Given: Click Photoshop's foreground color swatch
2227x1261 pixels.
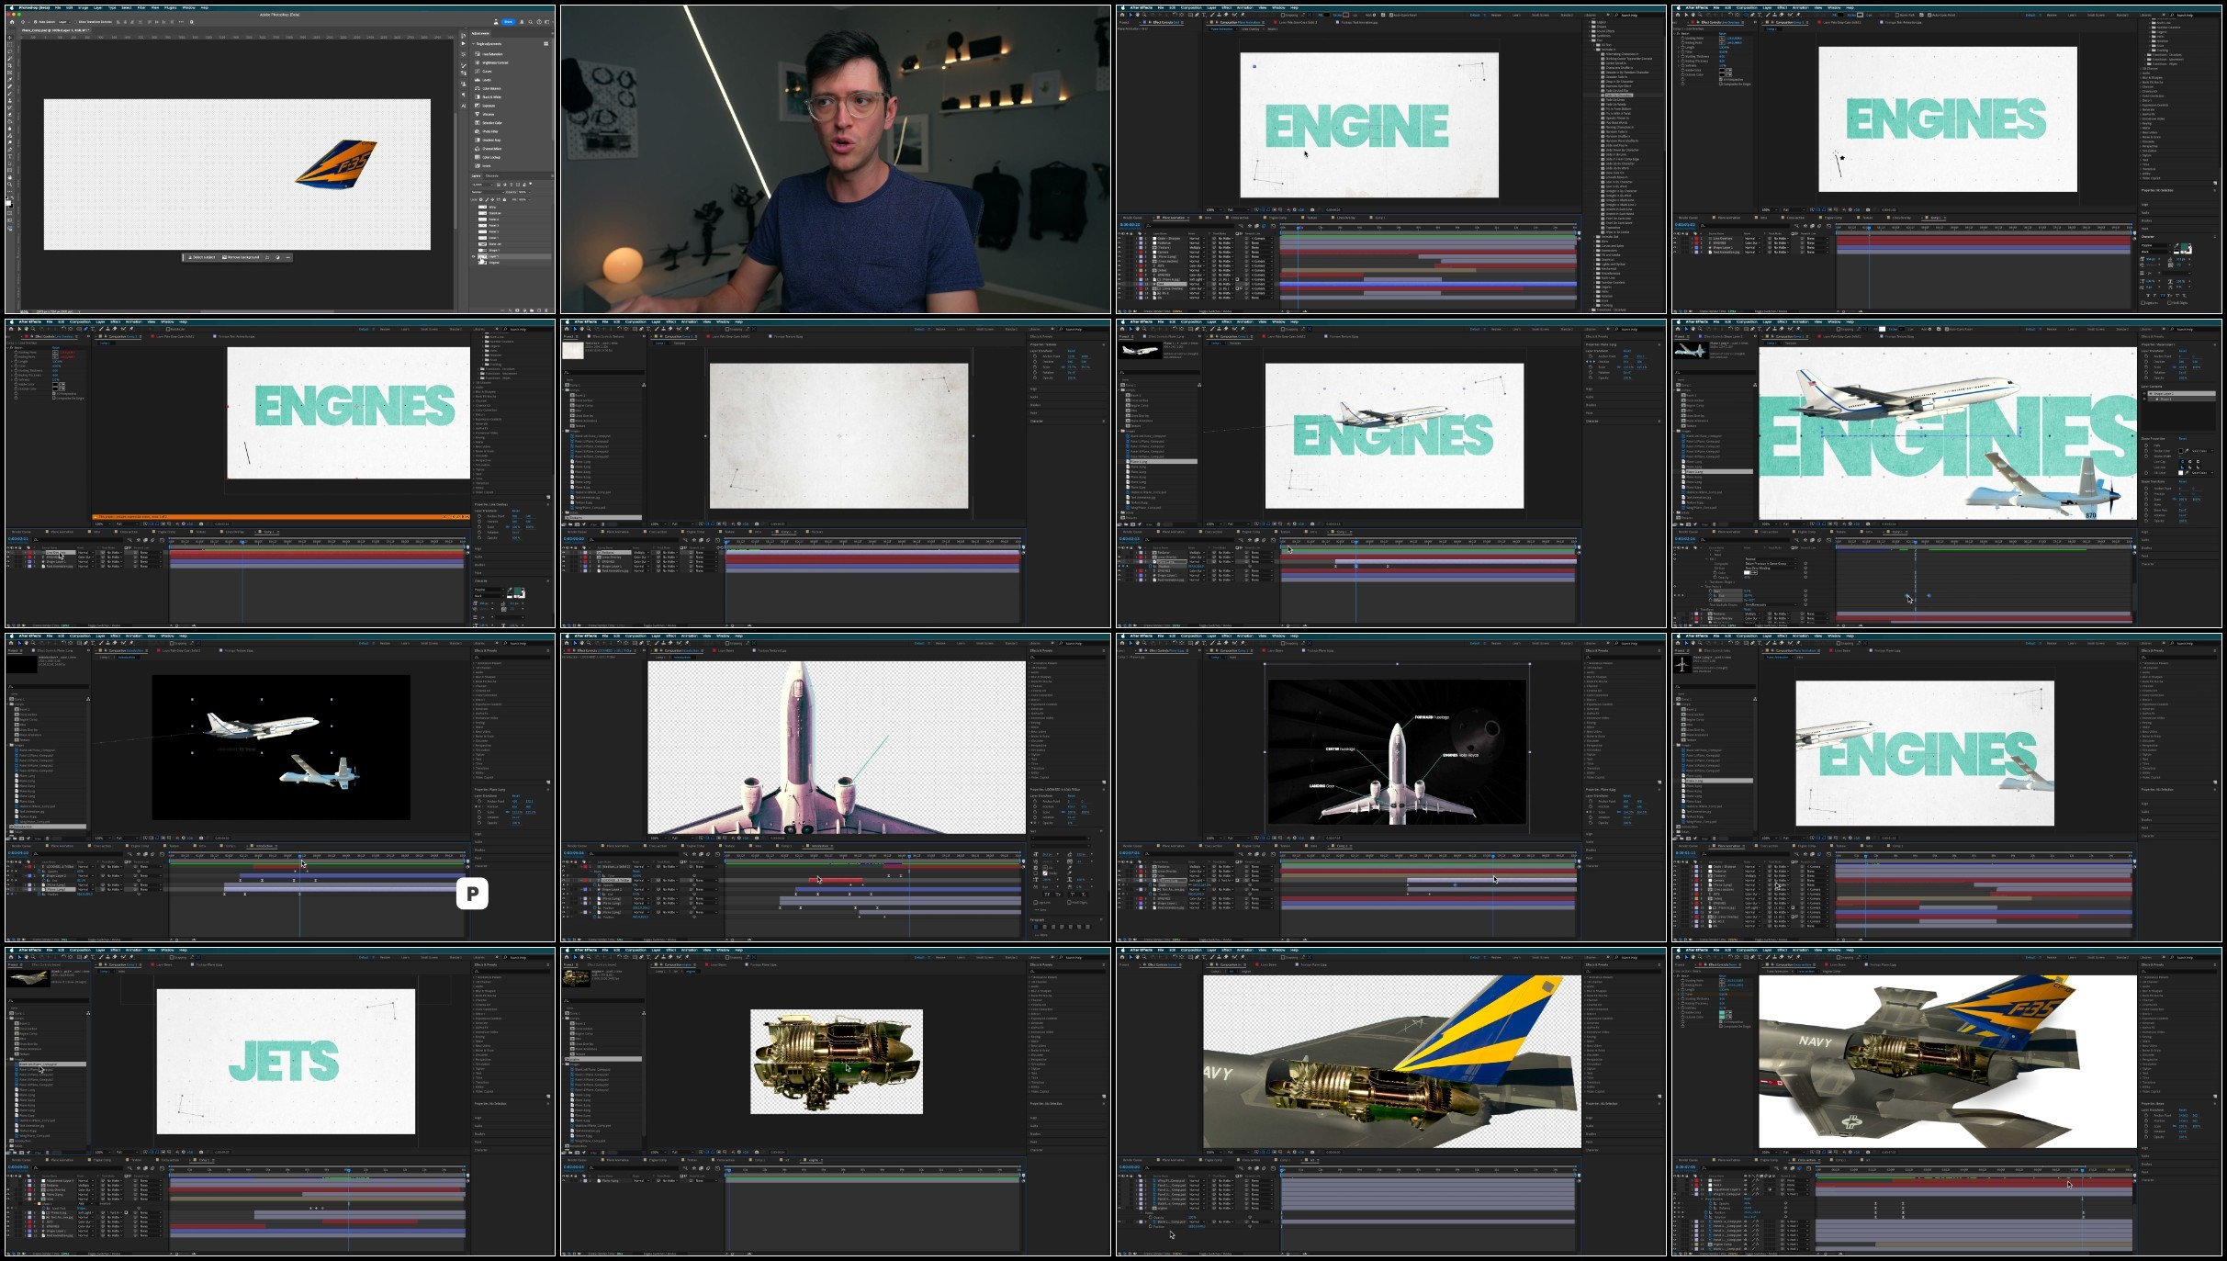Looking at the screenshot, I should pos(8,203).
